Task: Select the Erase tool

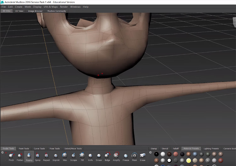Action: (x=143, y=156)
